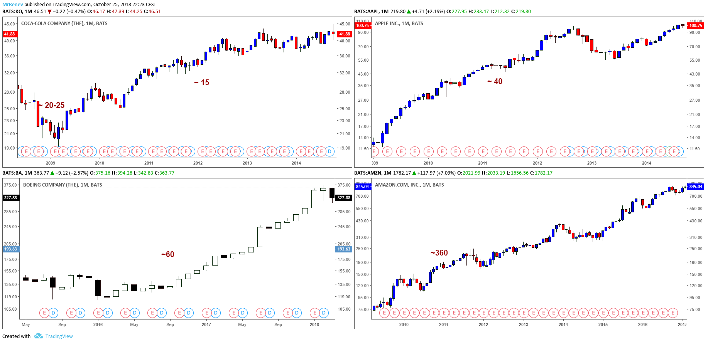Follow the TradingView link beside 'Created with'

(x=59, y=336)
